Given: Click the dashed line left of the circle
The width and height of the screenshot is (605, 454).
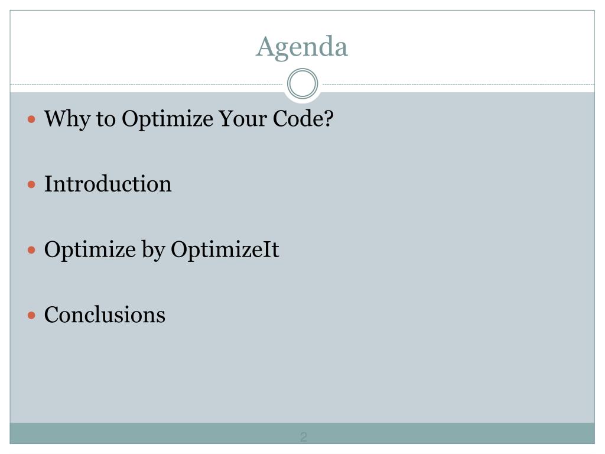Looking at the screenshot, I should (148, 84).
